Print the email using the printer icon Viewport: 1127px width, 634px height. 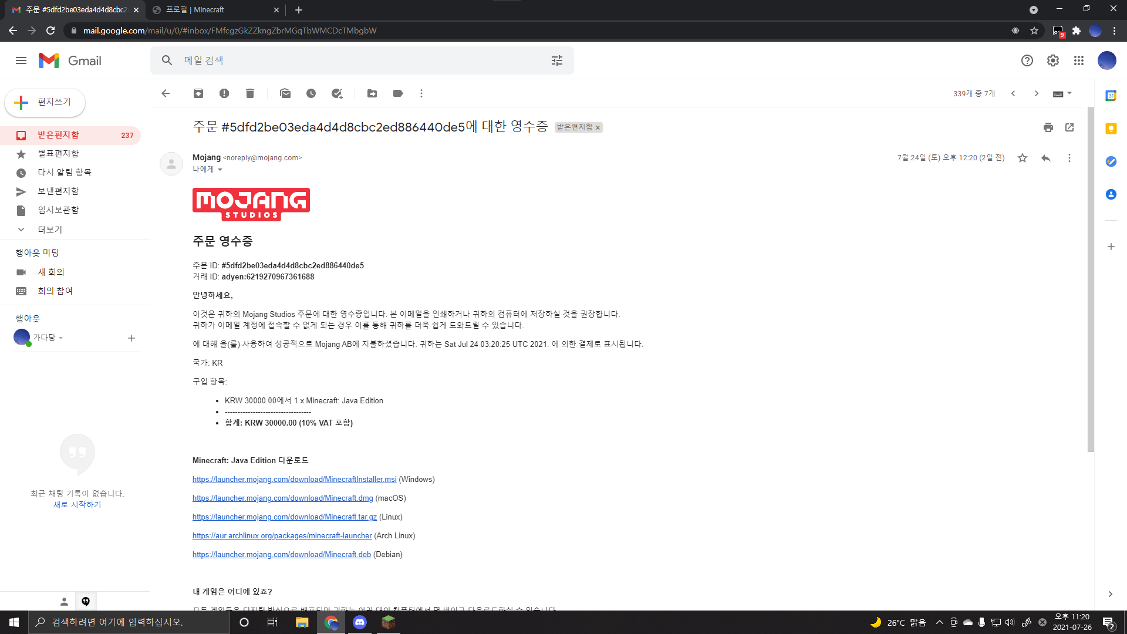click(1048, 127)
